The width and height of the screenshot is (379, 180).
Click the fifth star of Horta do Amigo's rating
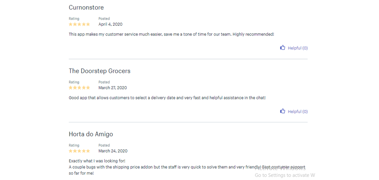(x=88, y=151)
